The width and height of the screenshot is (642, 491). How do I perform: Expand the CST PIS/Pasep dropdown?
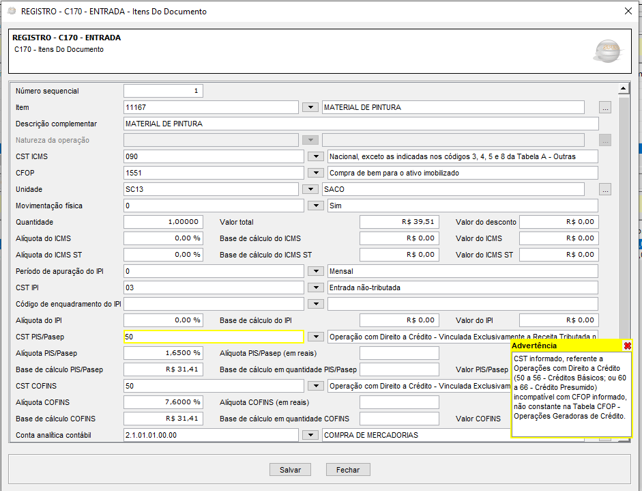(315, 337)
